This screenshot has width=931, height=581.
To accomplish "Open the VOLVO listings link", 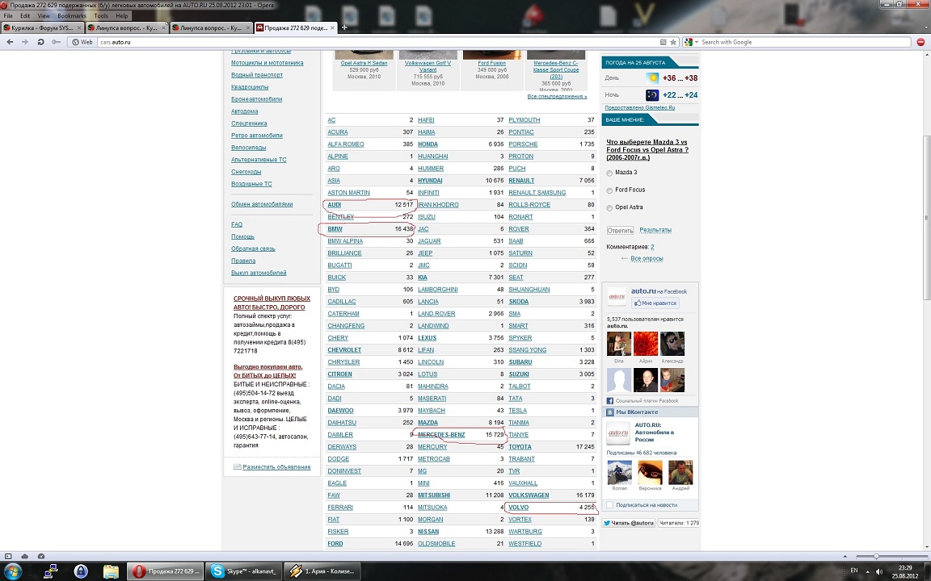I will 518,508.
